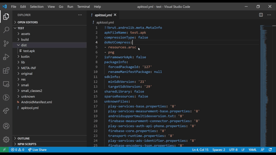Click the minimap code overview
This screenshot has height=155, width=276.
265,67
